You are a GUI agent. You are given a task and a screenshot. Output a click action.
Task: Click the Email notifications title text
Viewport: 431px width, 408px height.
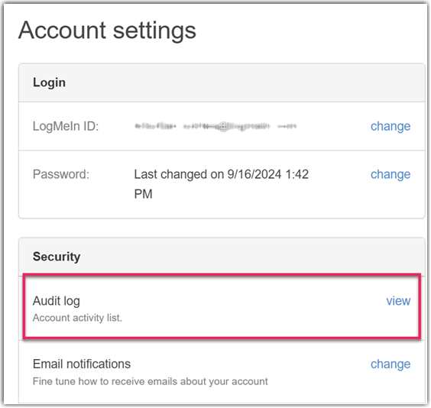point(82,364)
